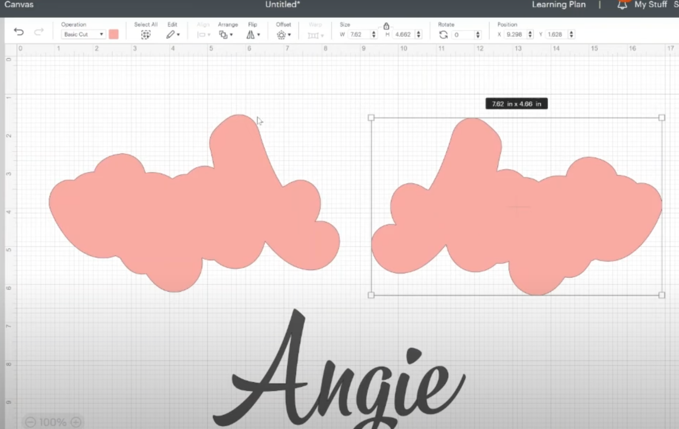Image resolution: width=679 pixels, height=429 pixels.
Task: Expand the Operation Basic Cut dropdown
Action: pyautogui.click(x=83, y=34)
